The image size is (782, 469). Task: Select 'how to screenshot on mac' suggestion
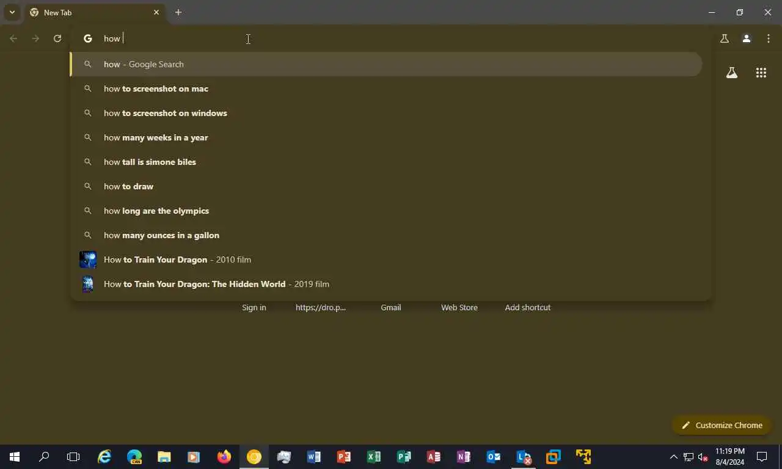tap(386, 89)
